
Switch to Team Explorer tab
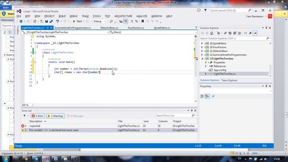coord(229,80)
